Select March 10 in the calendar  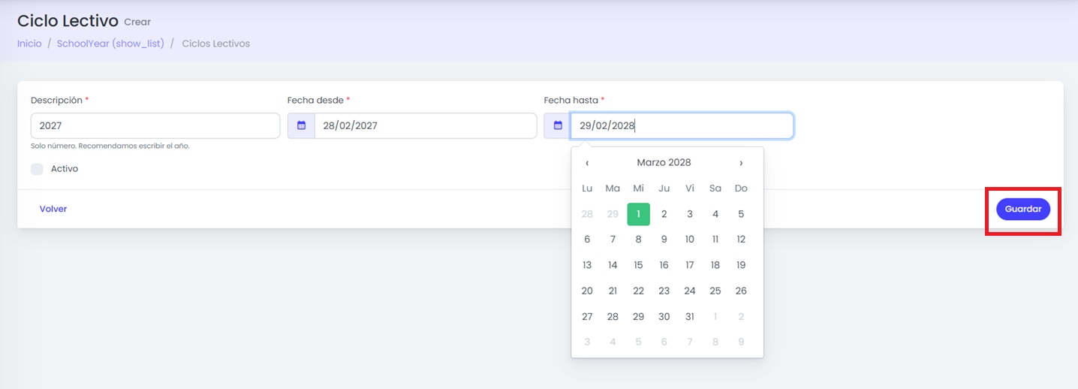[689, 240]
